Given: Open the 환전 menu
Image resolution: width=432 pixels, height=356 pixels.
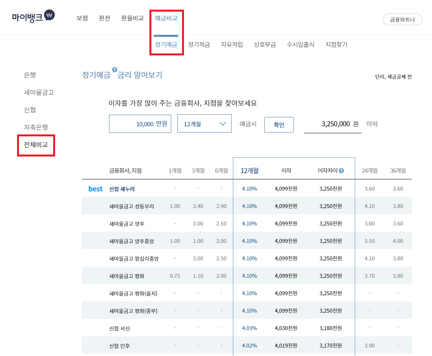Looking at the screenshot, I should pos(104,18).
